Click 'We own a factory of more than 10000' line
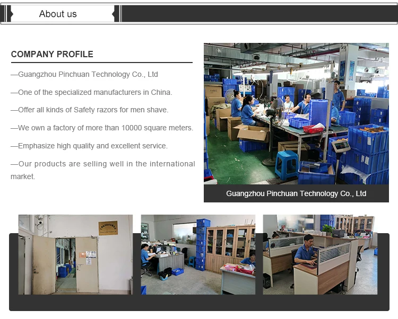The image size is (398, 319). click(102, 128)
